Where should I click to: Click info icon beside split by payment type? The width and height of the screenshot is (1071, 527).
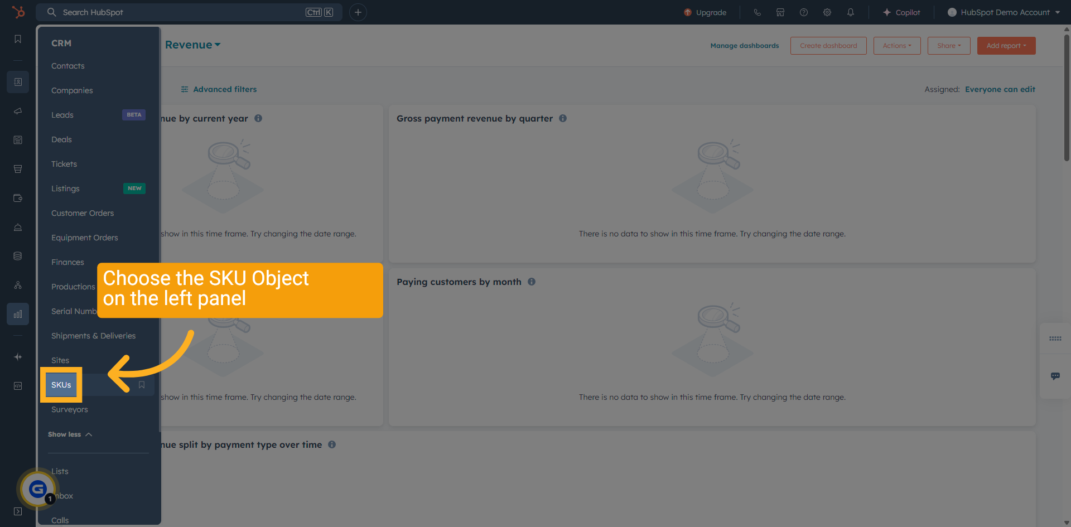332,444
